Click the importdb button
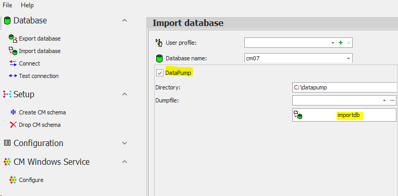This screenshot has width=398, height=196. tap(344, 115)
